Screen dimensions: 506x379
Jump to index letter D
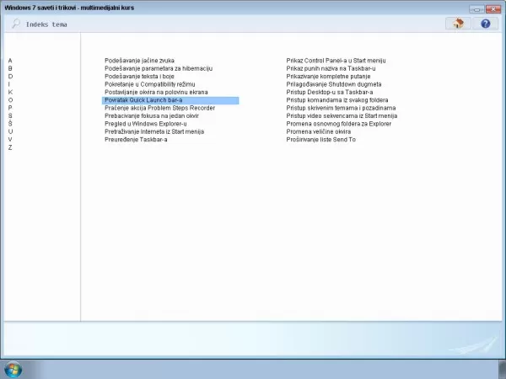tap(10, 77)
